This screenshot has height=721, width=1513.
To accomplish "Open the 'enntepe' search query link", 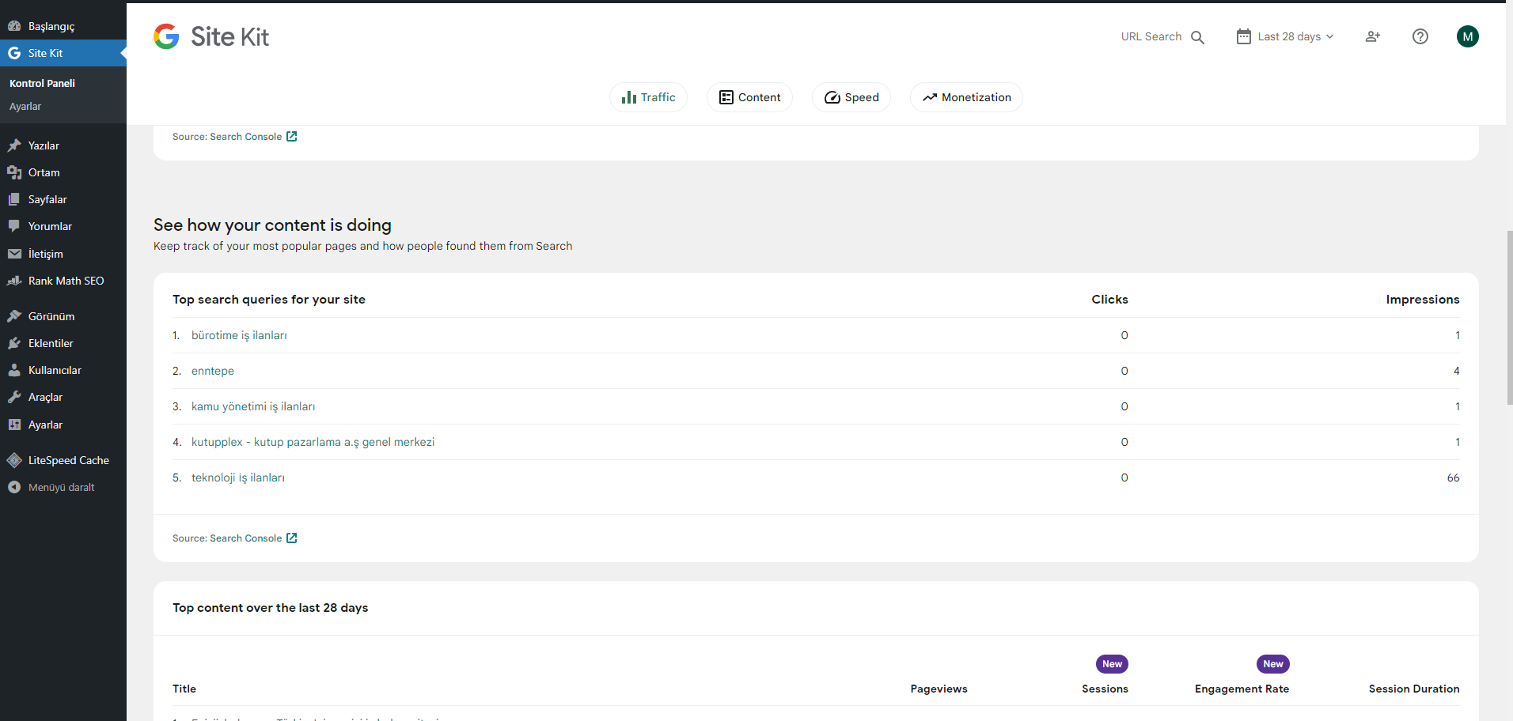I will tap(213, 371).
